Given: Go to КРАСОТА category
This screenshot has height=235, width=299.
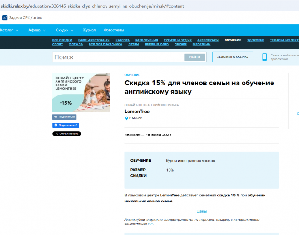Looking at the screenshot, I should [123, 40].
